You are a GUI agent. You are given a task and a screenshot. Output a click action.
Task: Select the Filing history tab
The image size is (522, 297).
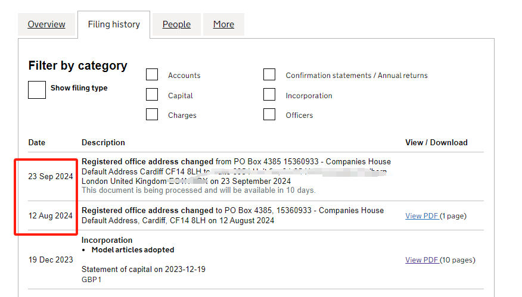114,24
